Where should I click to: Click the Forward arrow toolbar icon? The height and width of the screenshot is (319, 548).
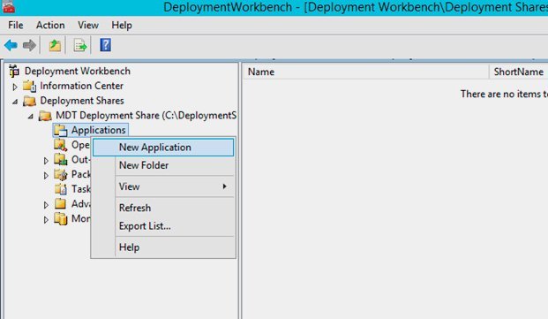(29, 45)
